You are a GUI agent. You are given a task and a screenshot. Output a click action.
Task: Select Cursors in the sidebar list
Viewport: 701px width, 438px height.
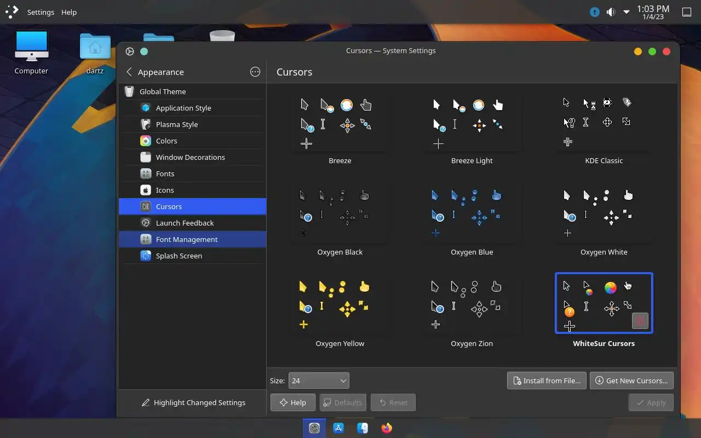click(x=193, y=206)
